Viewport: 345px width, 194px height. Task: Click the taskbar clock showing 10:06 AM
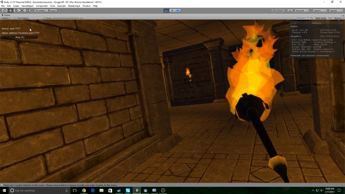[x=330, y=190]
